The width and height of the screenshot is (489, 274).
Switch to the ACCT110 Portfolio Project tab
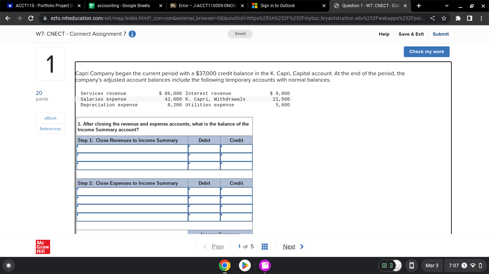click(44, 6)
